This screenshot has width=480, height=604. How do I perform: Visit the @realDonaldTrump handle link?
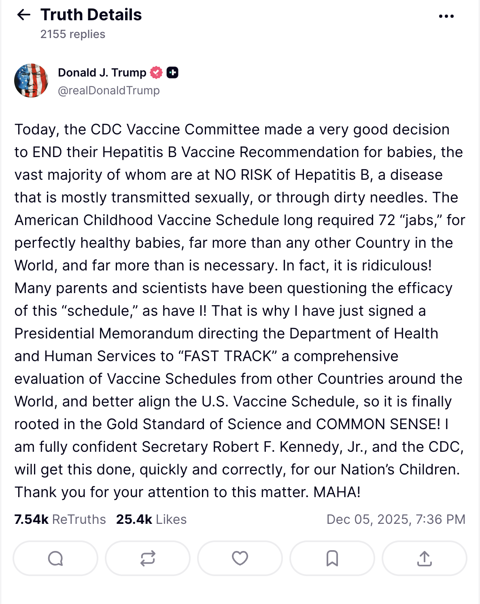(109, 90)
